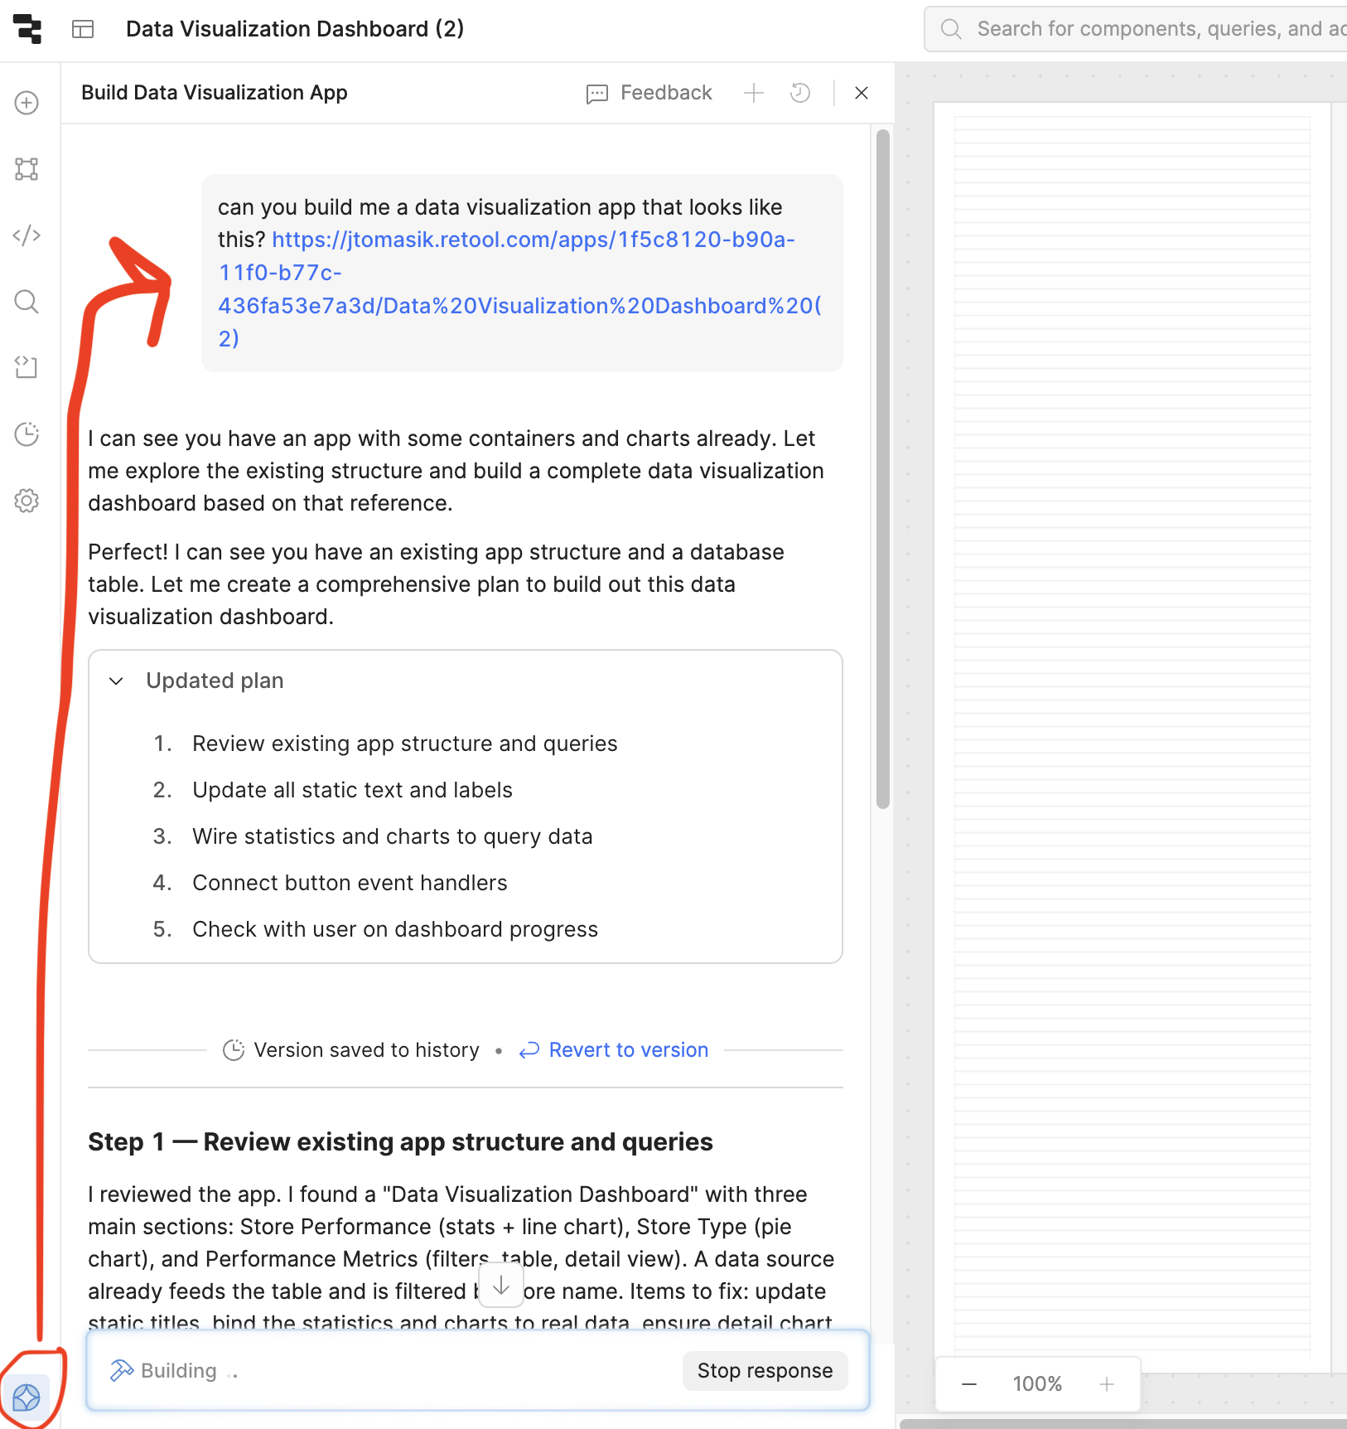Viewport: 1347px width, 1429px height.
Task: Open the settings gear icon in sidebar
Action: coord(27,501)
